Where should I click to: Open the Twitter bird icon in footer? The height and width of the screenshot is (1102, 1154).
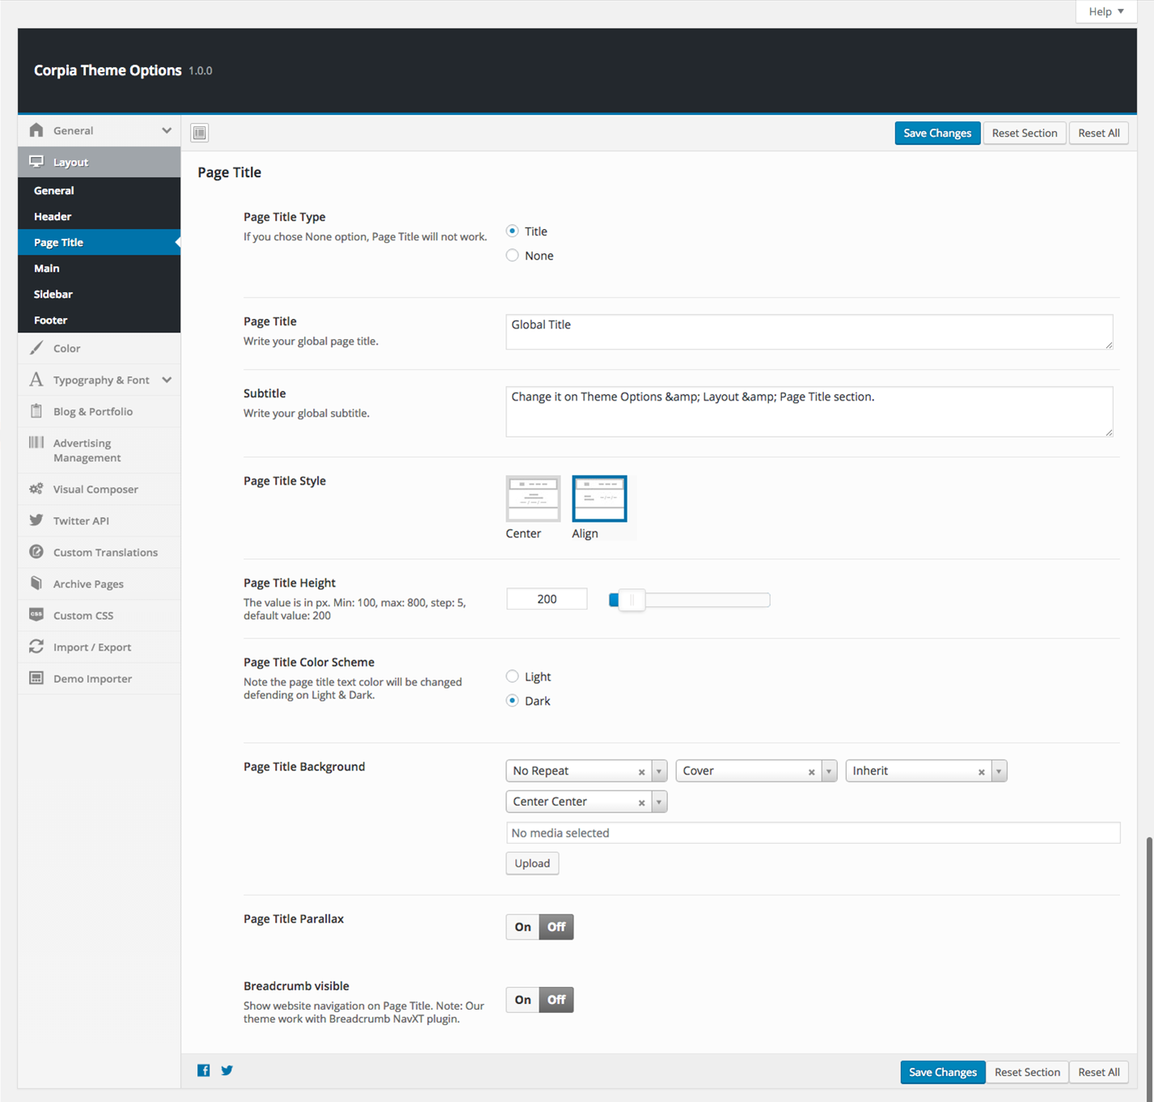(x=227, y=1070)
